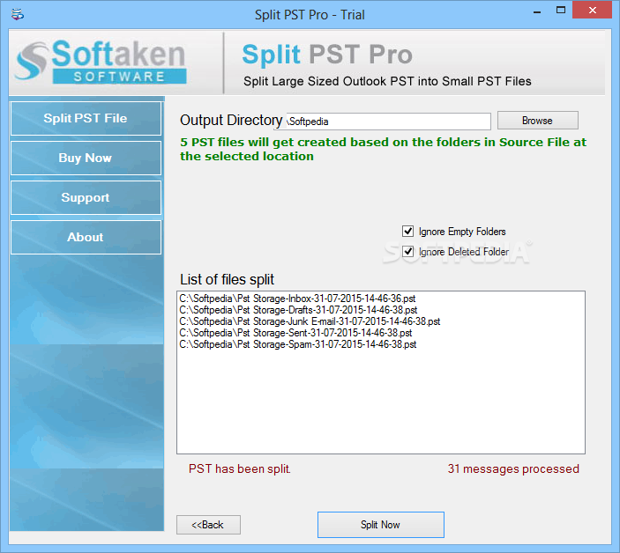Open the Support section
The width and height of the screenshot is (620, 553).
86,197
